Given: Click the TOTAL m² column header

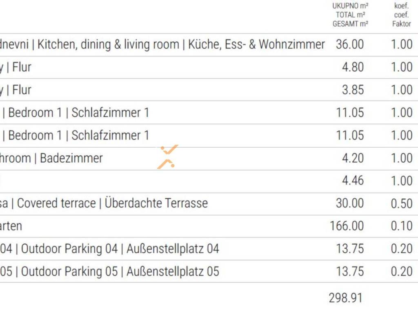Looking at the screenshot, I should [x=350, y=15].
